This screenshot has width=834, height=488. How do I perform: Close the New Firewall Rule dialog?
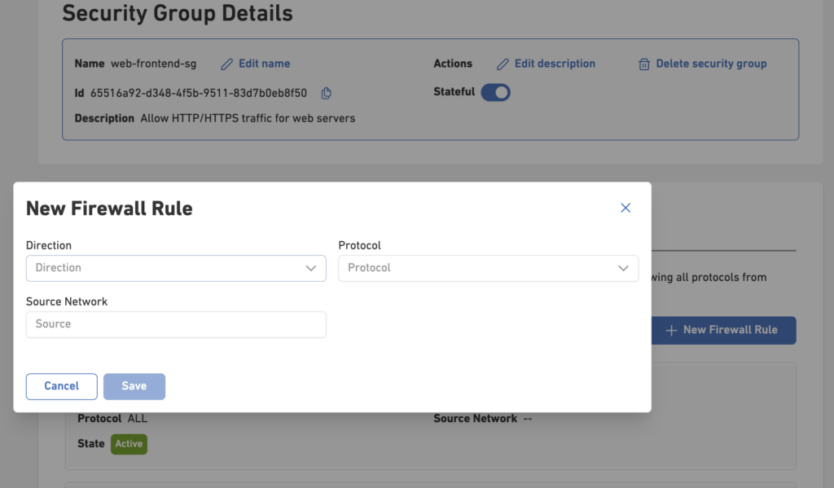tap(625, 208)
